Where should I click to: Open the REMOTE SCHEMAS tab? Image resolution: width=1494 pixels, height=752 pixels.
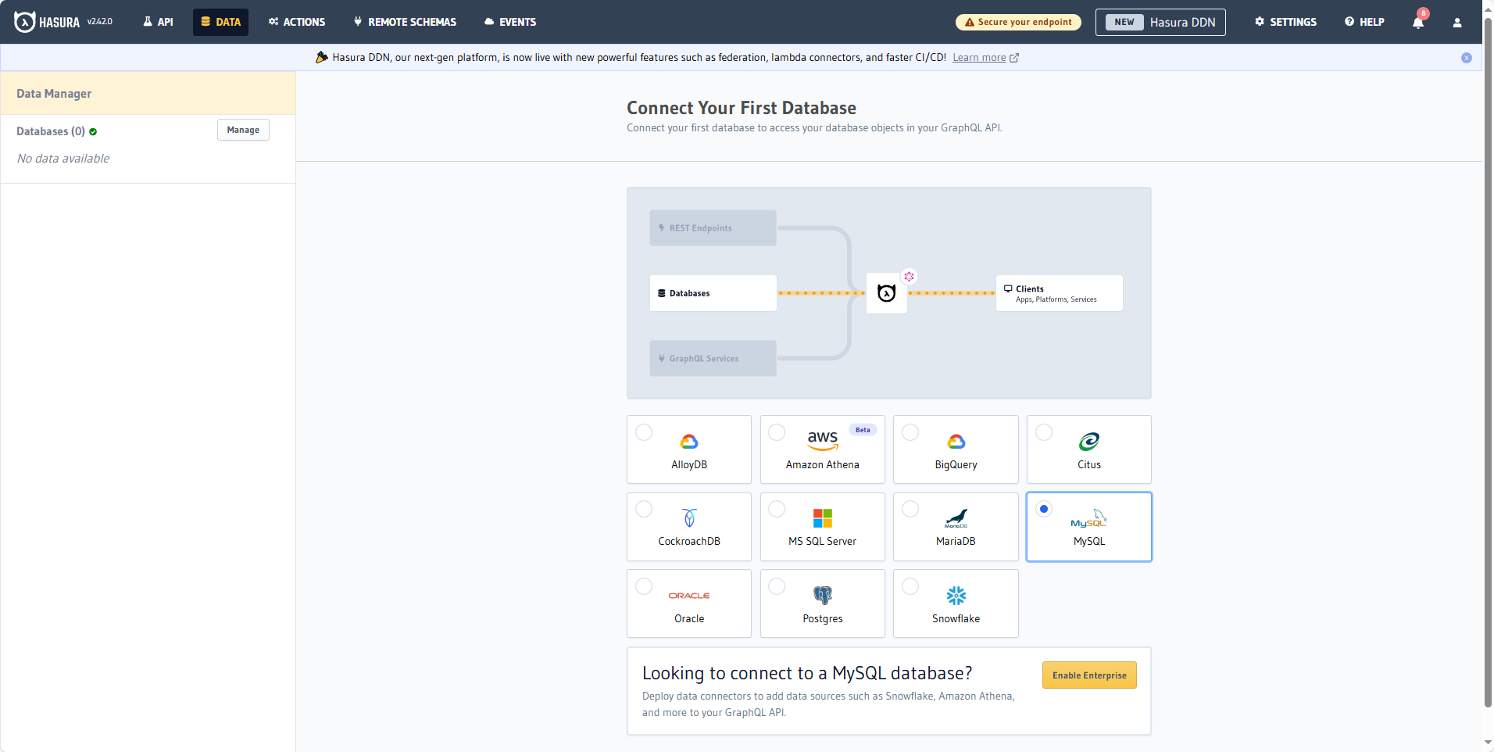click(405, 22)
